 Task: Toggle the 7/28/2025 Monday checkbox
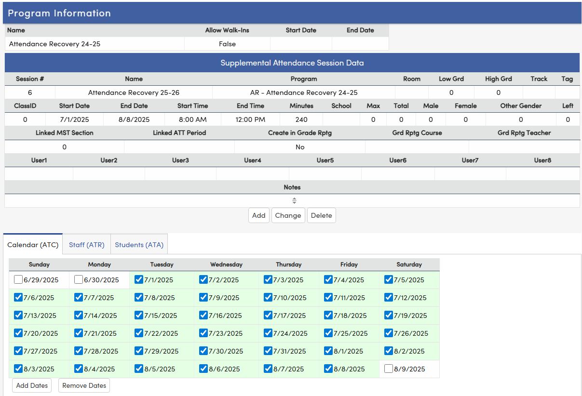[x=79, y=351]
